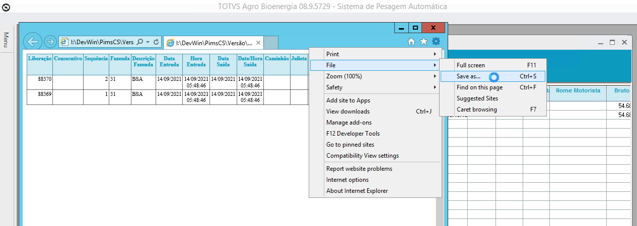Select Report website problems
This screenshot has height=226, width=637.
[375, 169]
